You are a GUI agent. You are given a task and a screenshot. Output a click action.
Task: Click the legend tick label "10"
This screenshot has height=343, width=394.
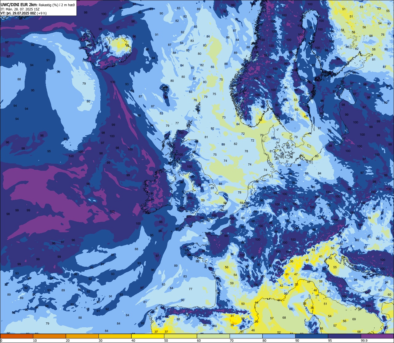click(35, 341)
